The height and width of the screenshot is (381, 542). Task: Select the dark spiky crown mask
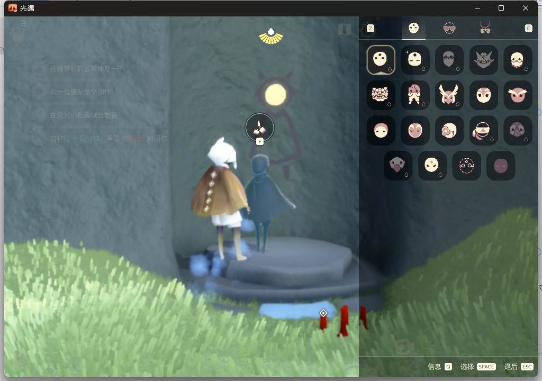point(483,60)
